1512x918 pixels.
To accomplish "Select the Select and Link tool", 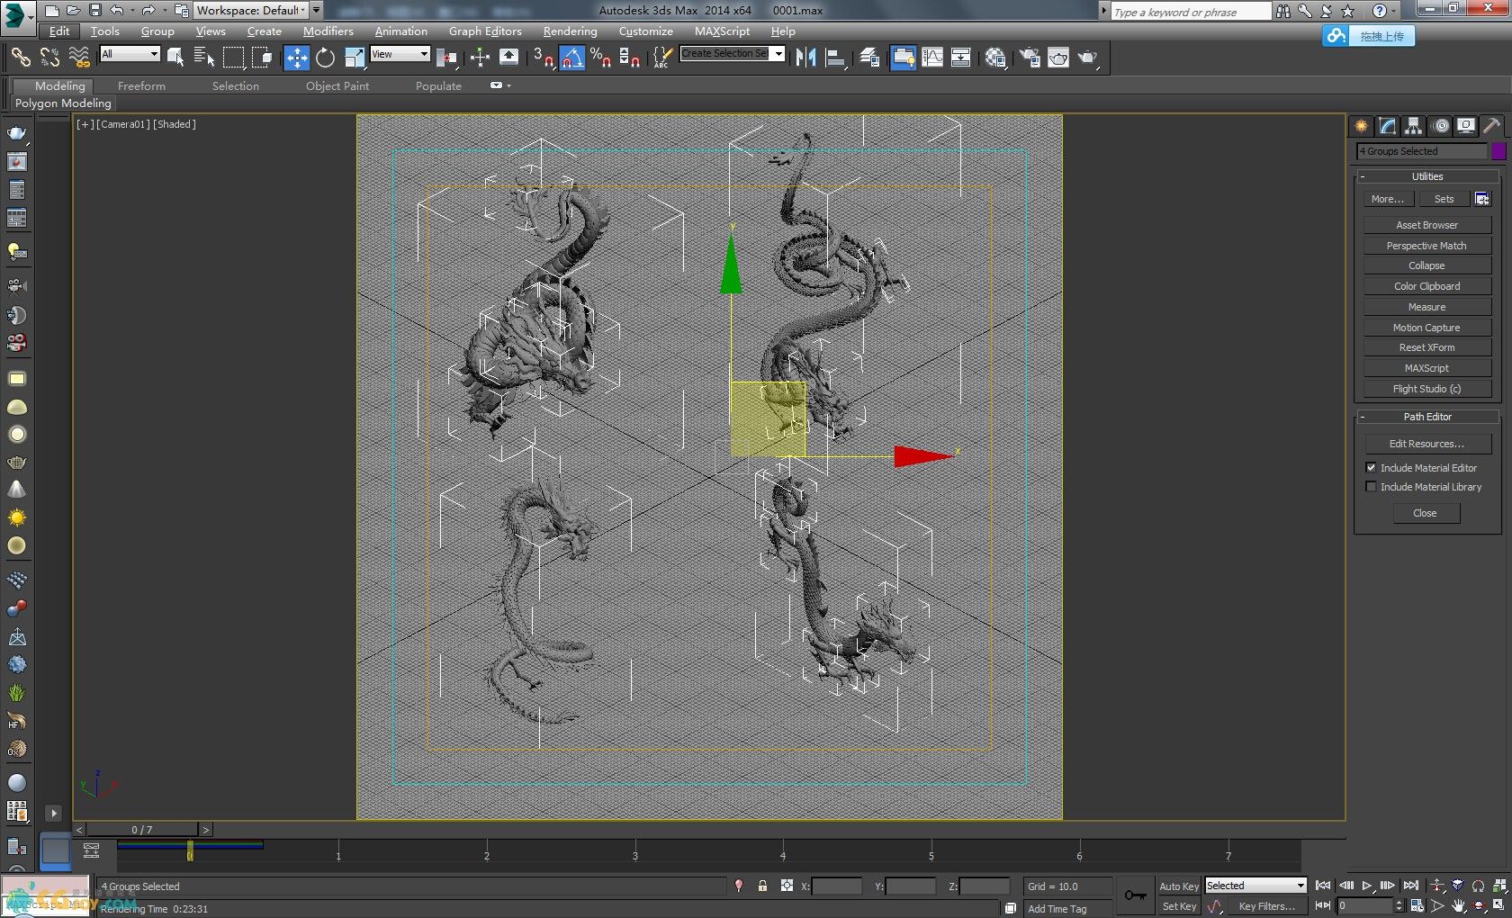I will (20, 58).
